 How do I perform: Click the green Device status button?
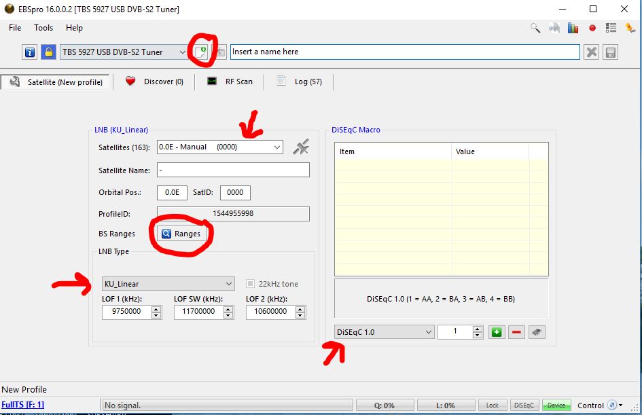[556, 405]
